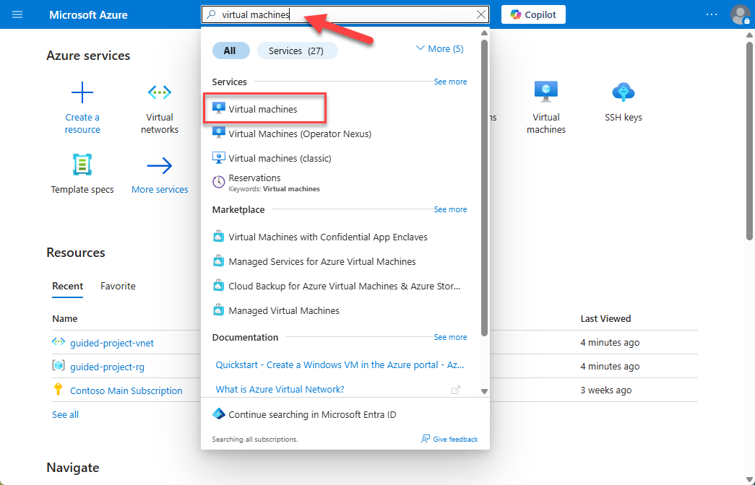Switch to Favorite resources tab
Image resolution: width=755 pixels, height=485 pixels.
click(118, 286)
